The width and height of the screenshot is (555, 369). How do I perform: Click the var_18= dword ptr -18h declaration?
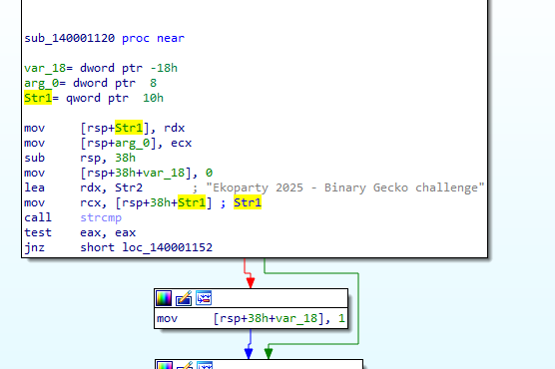(101, 68)
